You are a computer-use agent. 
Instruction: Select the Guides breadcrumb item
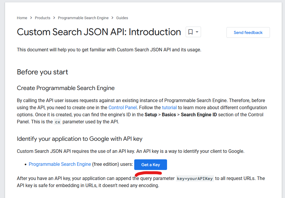tap(122, 18)
